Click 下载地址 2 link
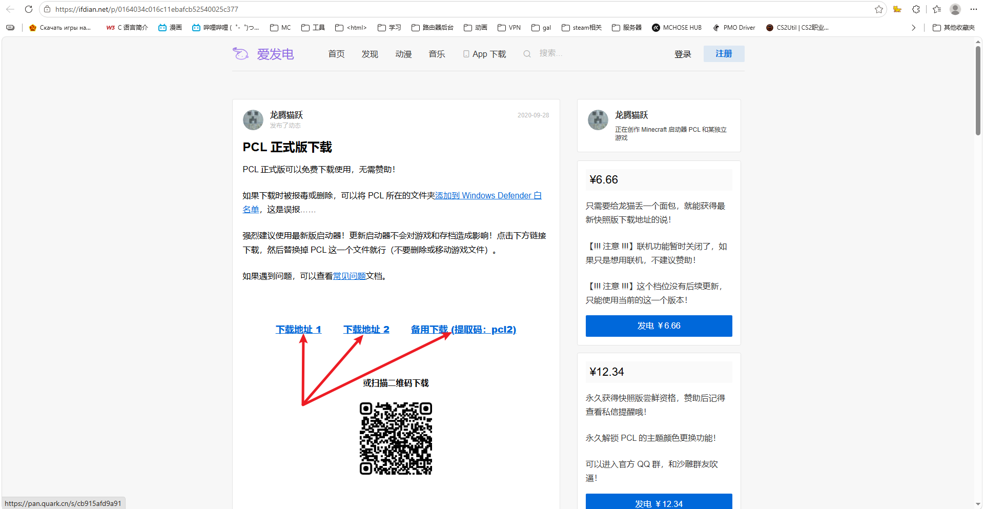The image size is (984, 509). 366,329
